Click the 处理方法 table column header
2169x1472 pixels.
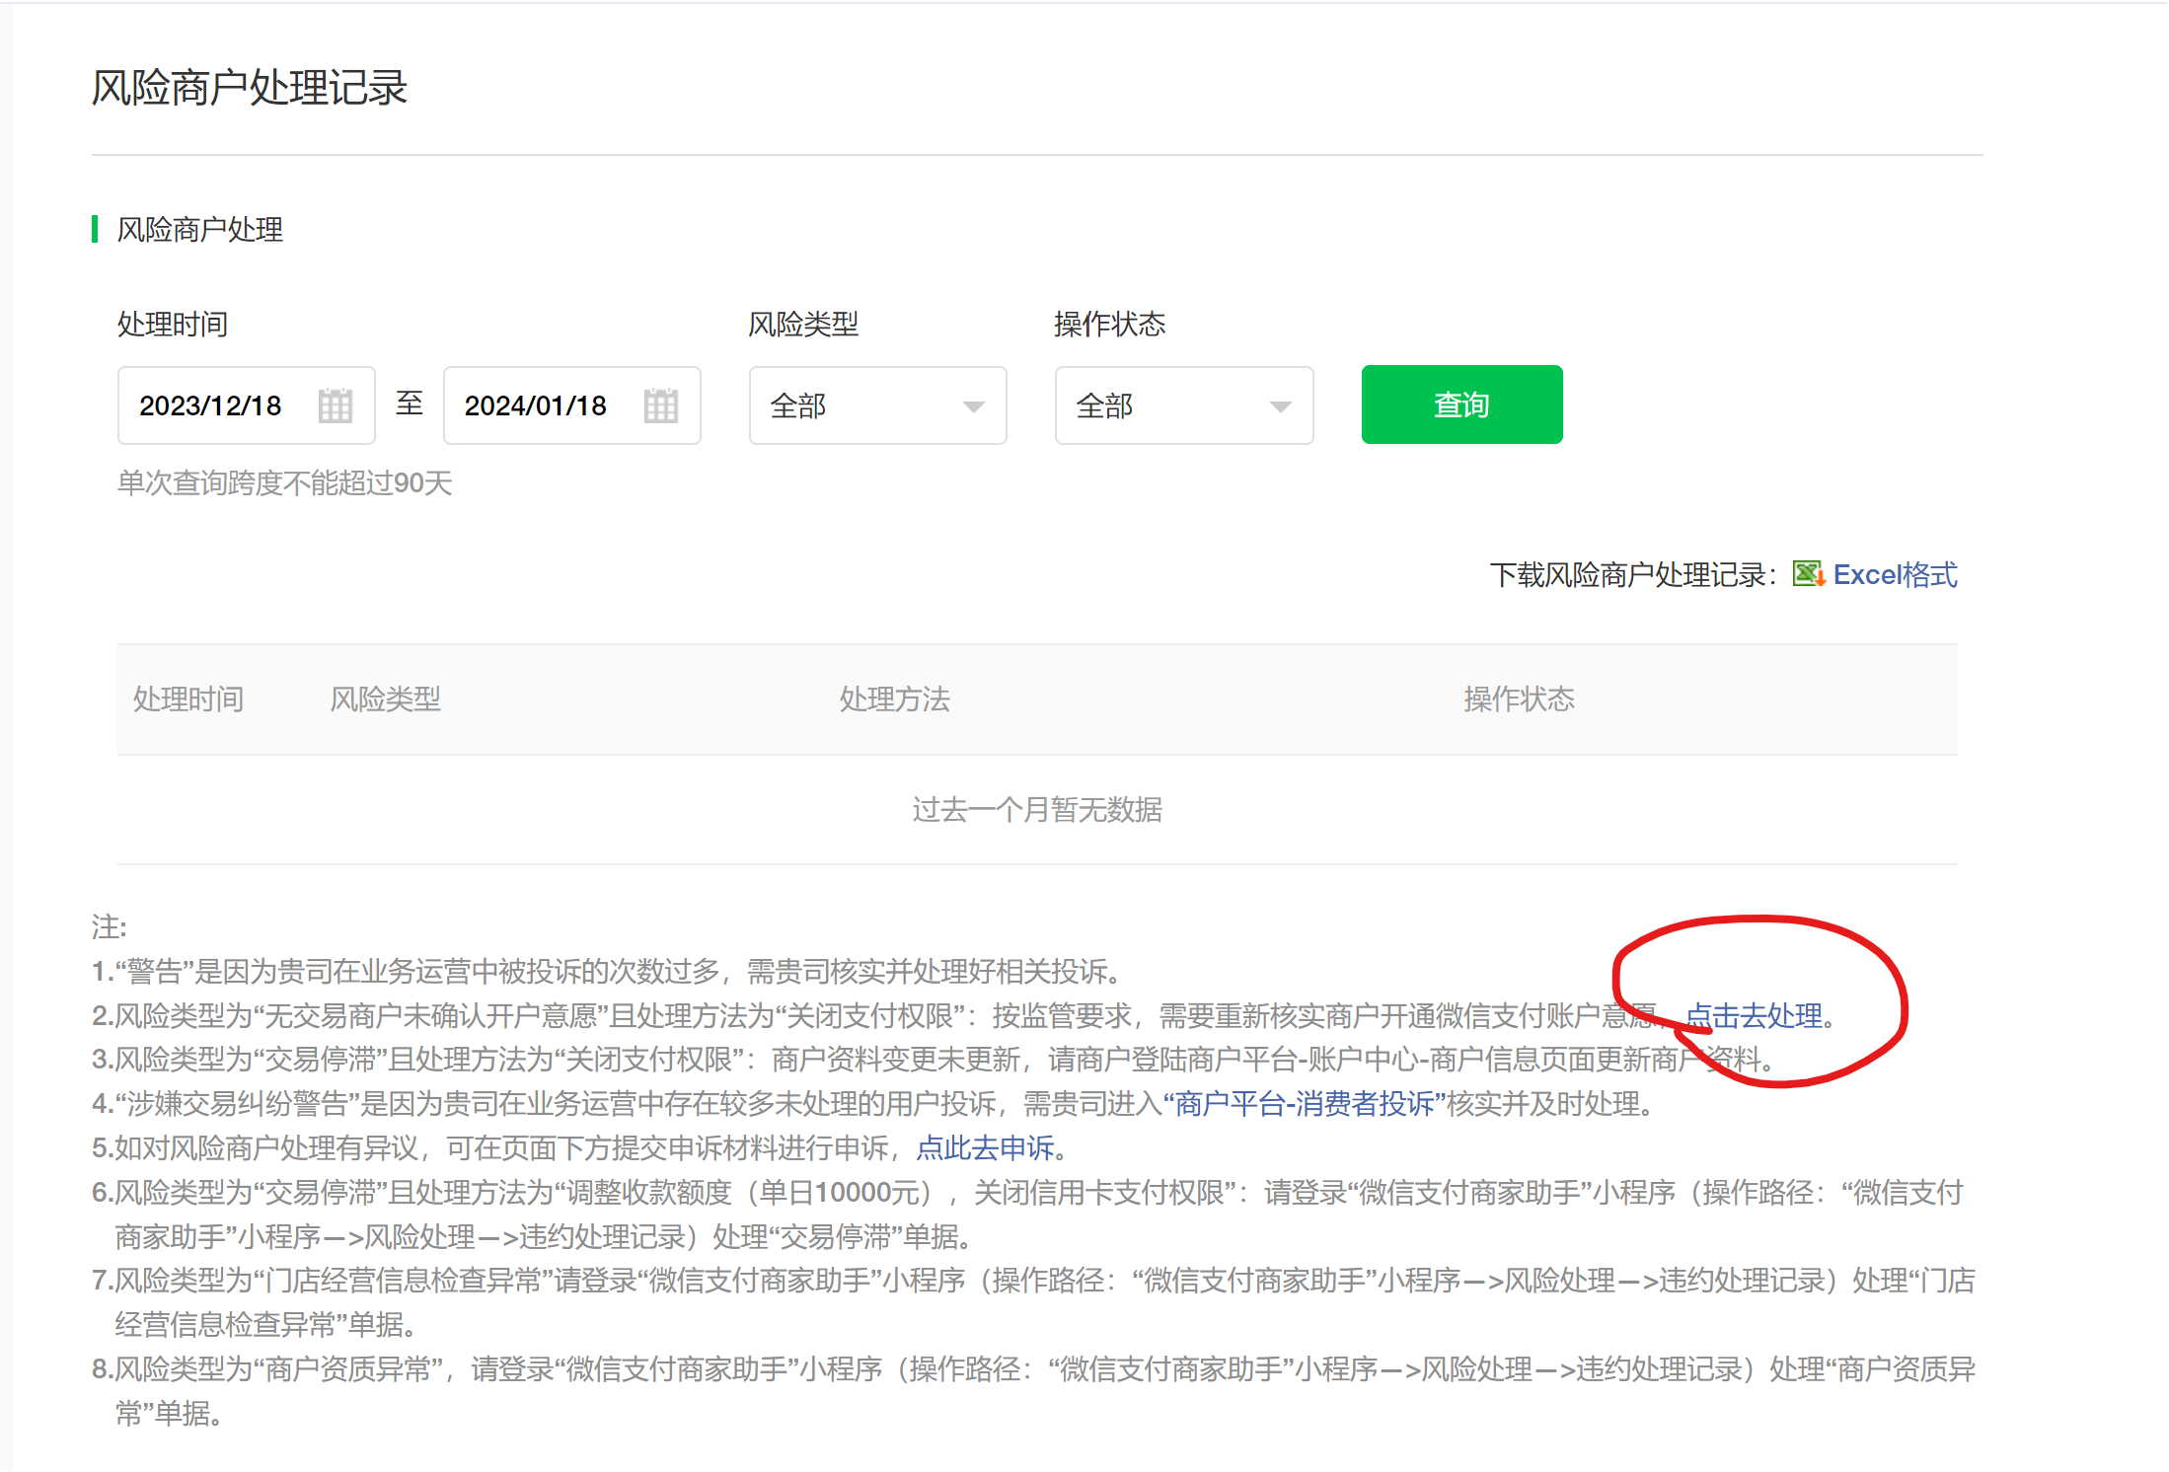[894, 699]
